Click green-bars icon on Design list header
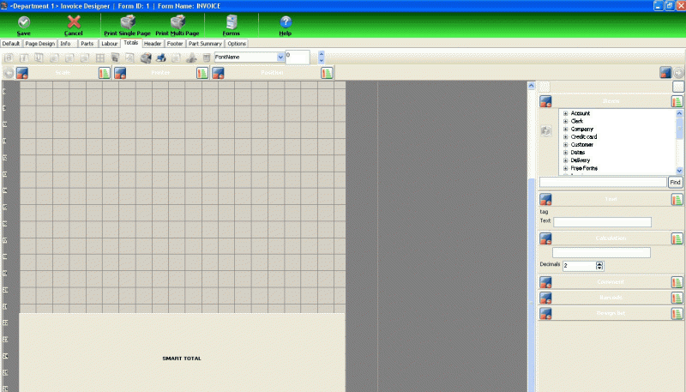Screen dimensions: 686x392 tap(677, 314)
